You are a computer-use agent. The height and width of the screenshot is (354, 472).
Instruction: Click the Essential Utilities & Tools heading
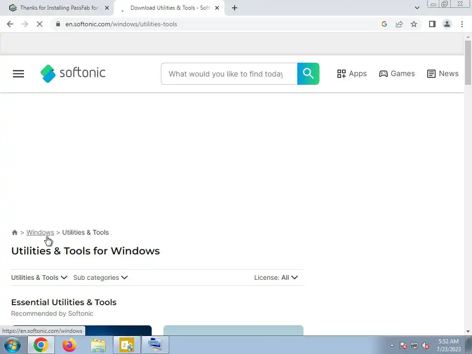[x=64, y=302]
